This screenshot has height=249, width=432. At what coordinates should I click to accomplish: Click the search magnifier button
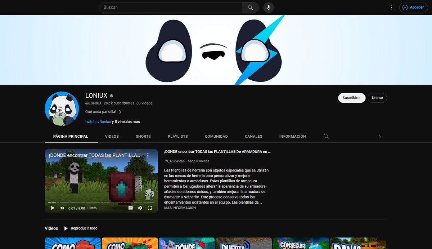coord(250,7)
